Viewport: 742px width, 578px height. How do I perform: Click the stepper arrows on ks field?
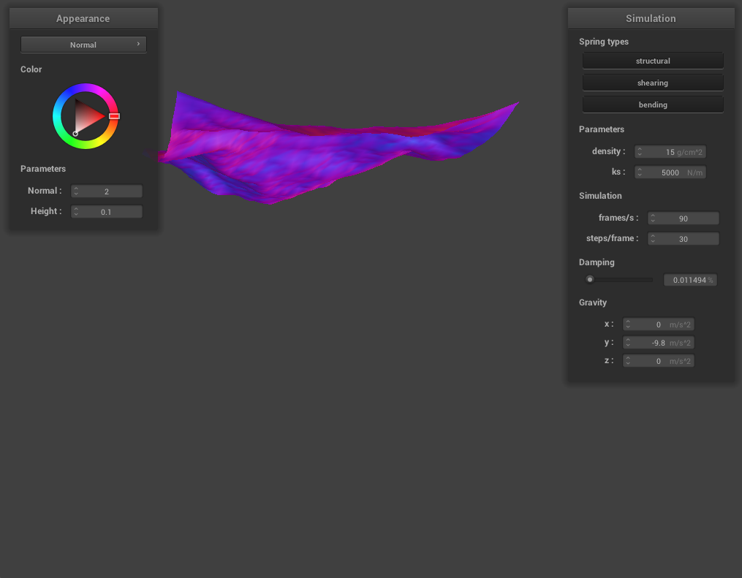(x=640, y=172)
